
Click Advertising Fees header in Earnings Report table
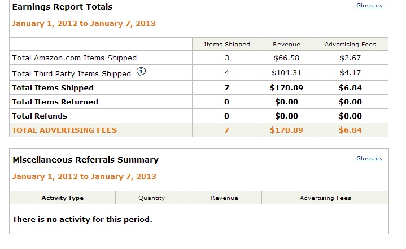click(x=350, y=44)
